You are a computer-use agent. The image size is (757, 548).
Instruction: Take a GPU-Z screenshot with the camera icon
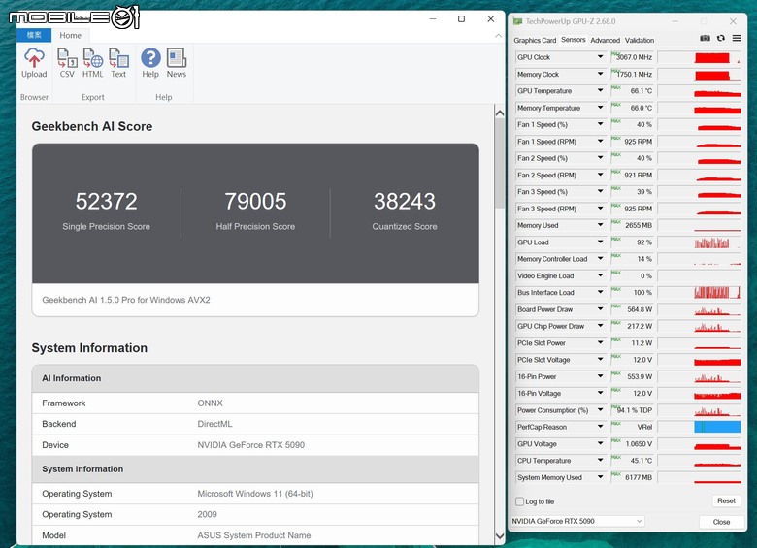pos(705,38)
